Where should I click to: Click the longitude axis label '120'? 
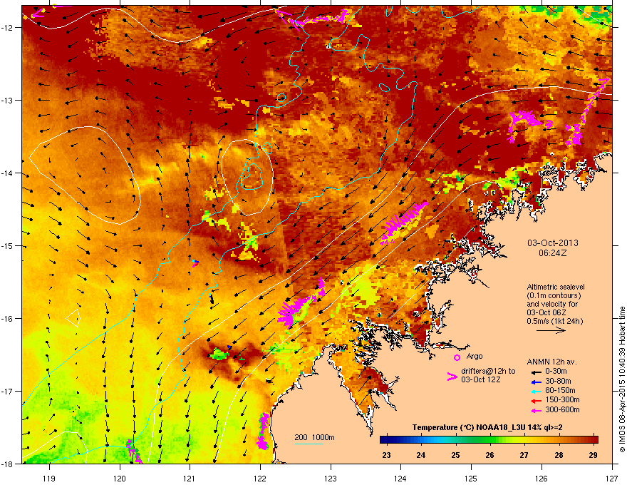pyautogui.click(x=120, y=478)
